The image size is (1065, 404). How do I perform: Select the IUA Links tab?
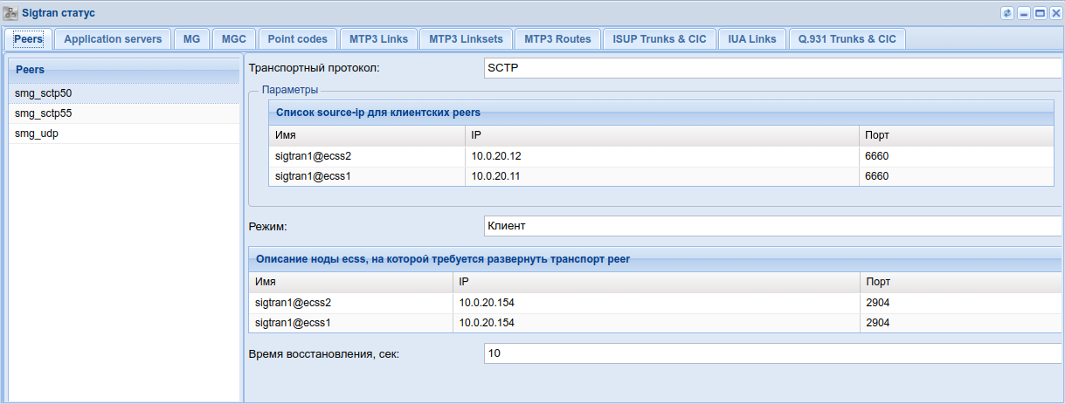click(x=752, y=39)
